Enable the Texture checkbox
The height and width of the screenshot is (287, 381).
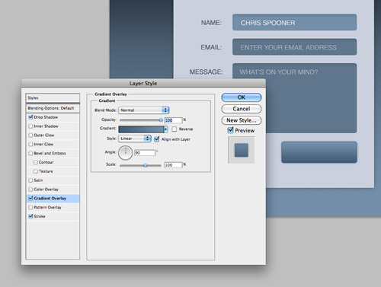click(36, 171)
